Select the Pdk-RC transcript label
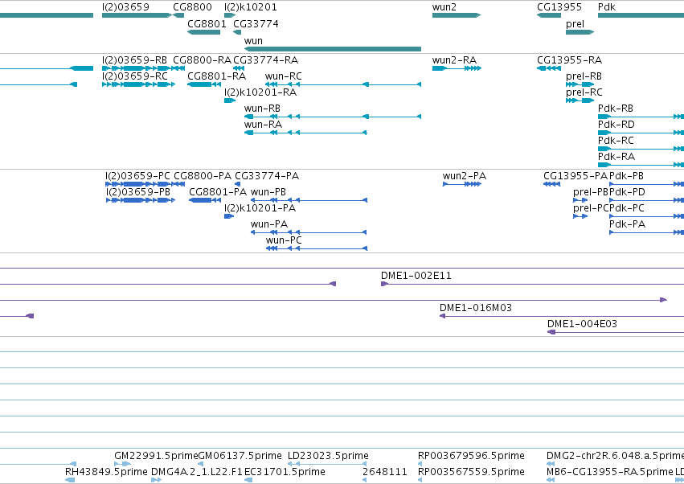684x484 pixels. click(616, 141)
